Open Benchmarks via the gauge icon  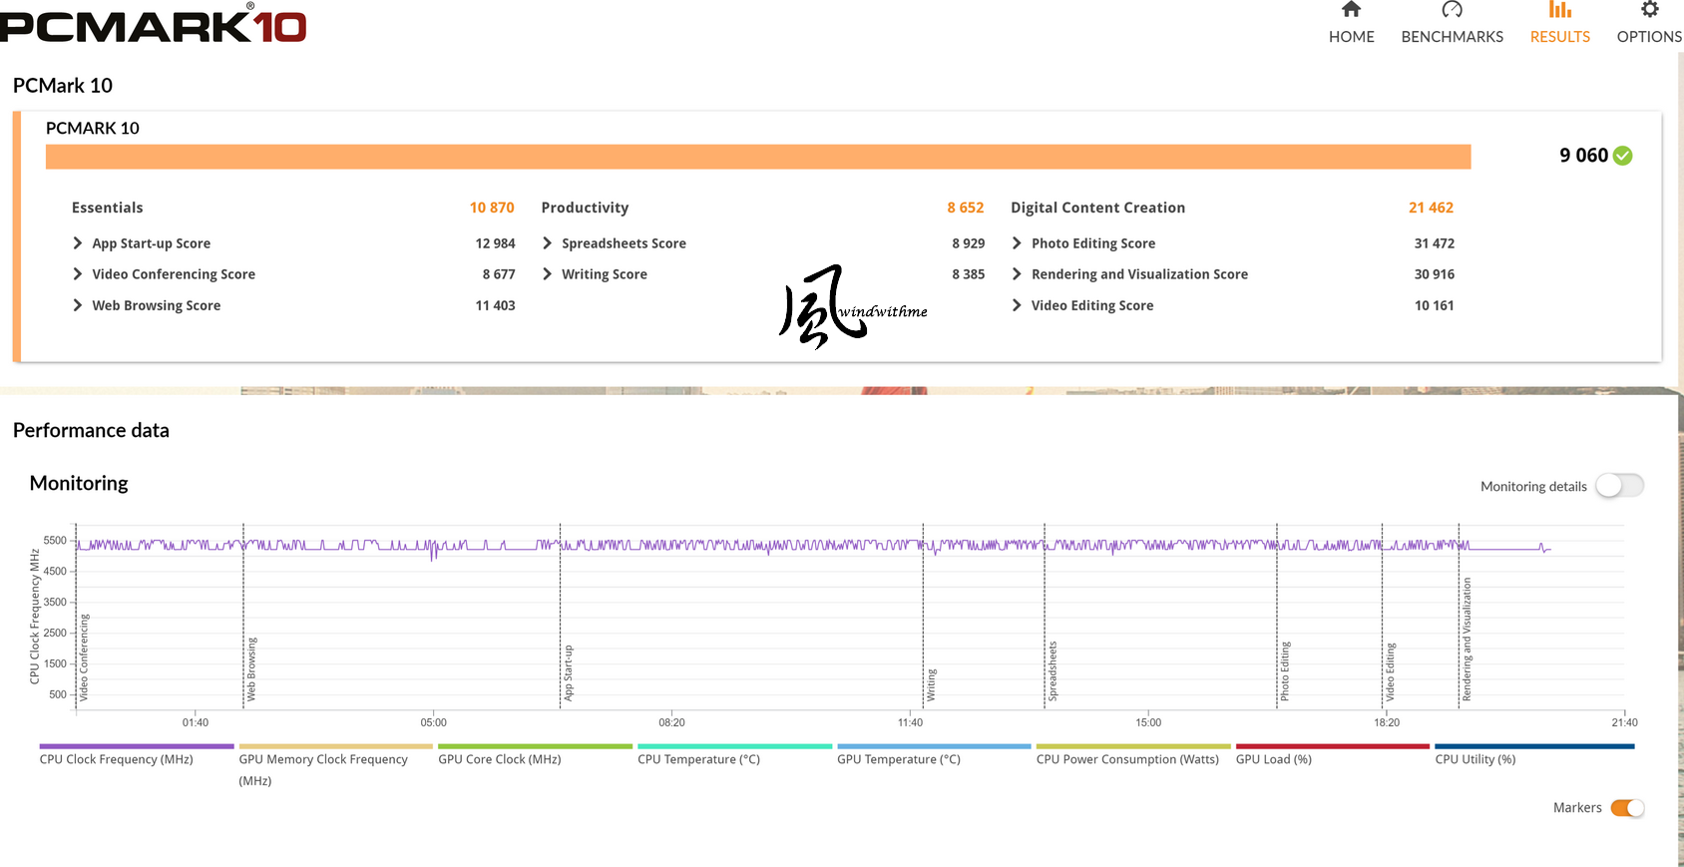[x=1452, y=10]
